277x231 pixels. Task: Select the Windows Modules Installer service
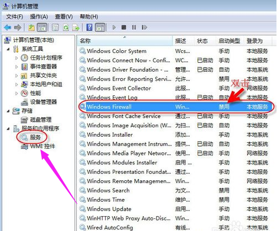[174, 163]
